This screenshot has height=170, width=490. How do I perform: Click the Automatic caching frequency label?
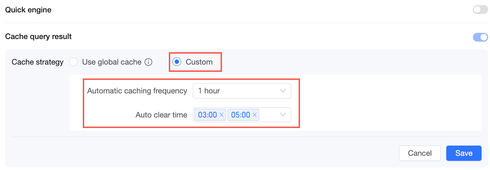coord(137,91)
